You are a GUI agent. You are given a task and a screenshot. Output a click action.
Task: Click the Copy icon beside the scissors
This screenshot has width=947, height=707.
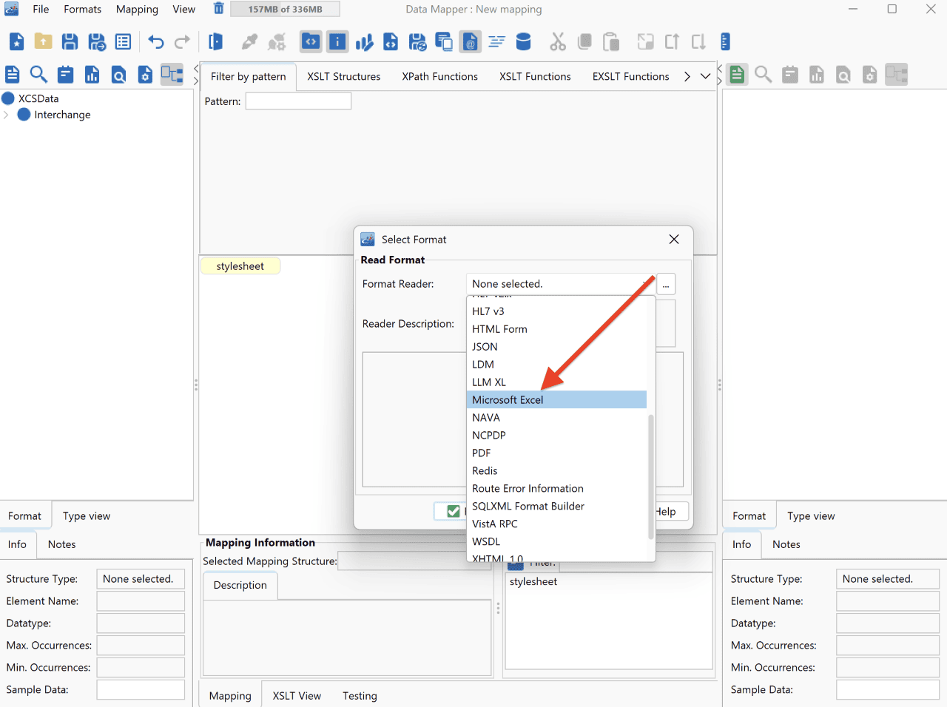click(x=584, y=41)
